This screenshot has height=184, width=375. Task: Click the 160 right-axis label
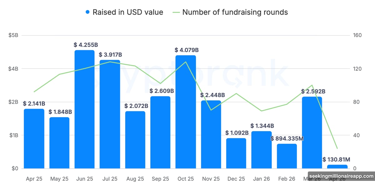point(357,35)
